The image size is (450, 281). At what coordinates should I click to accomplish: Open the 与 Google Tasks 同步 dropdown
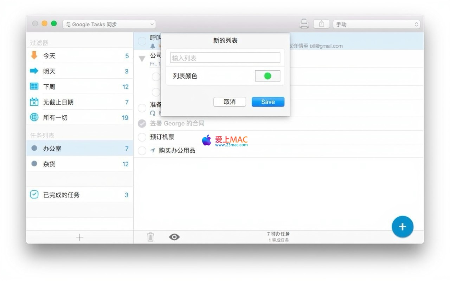(109, 24)
